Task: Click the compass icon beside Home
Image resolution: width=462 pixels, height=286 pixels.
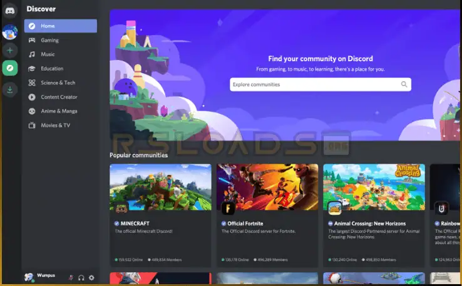Action: pos(32,26)
